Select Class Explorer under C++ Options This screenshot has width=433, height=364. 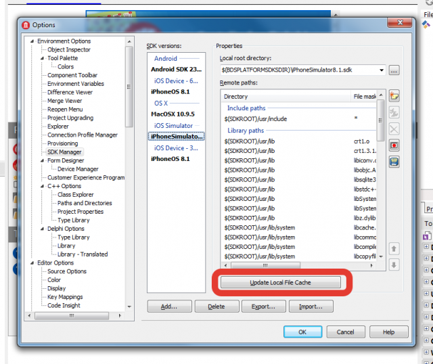point(75,195)
